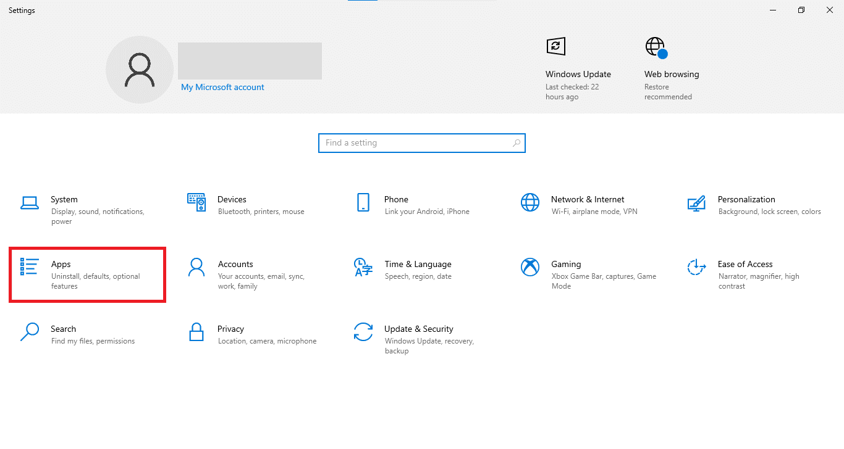Open the Network & Internet globe icon
The width and height of the screenshot is (844, 449).
(x=530, y=202)
